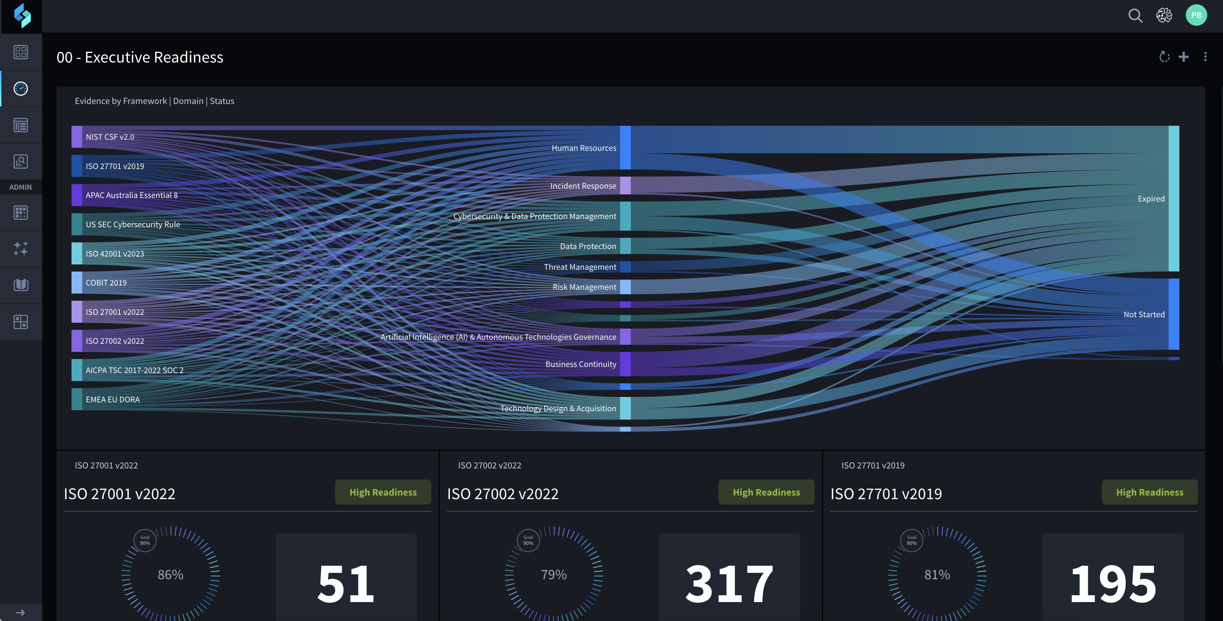
Task: Click High Readiness badge for ISO 27002 v2022
Action: (766, 492)
